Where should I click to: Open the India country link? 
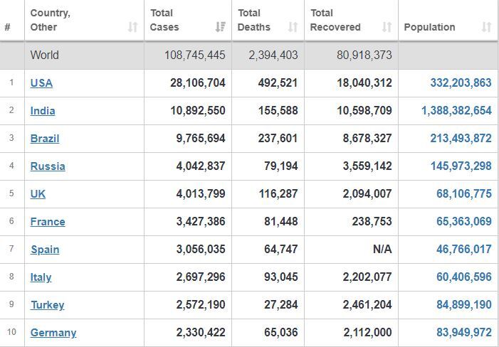tap(43, 111)
